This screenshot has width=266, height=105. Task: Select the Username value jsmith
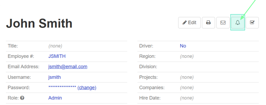pyautogui.click(x=54, y=77)
